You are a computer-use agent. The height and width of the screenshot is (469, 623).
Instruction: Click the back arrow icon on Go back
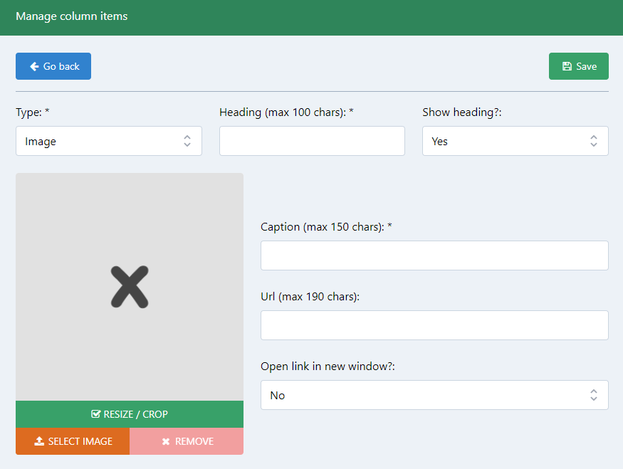click(33, 65)
